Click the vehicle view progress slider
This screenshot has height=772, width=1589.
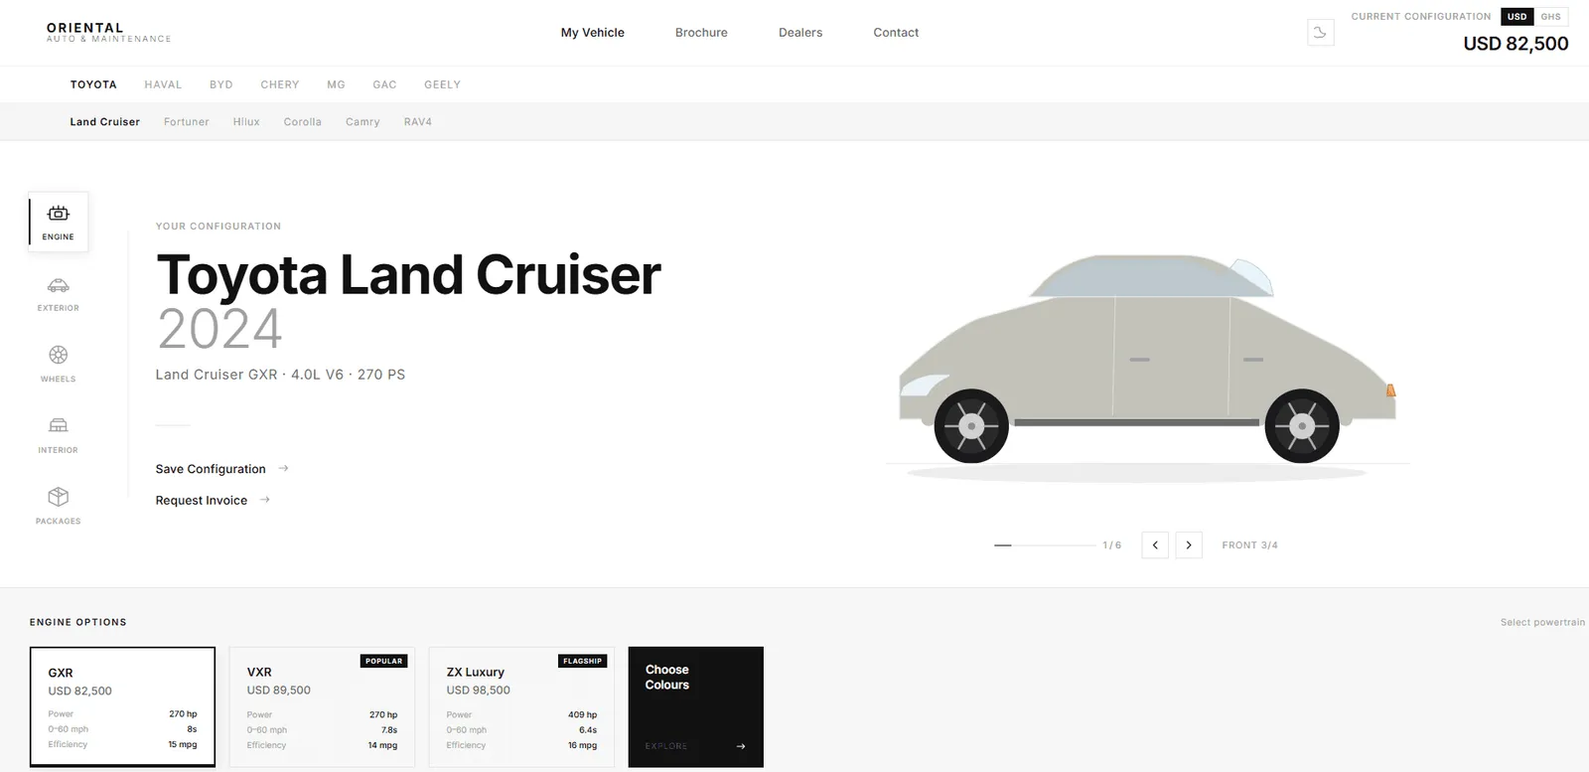1045,545
